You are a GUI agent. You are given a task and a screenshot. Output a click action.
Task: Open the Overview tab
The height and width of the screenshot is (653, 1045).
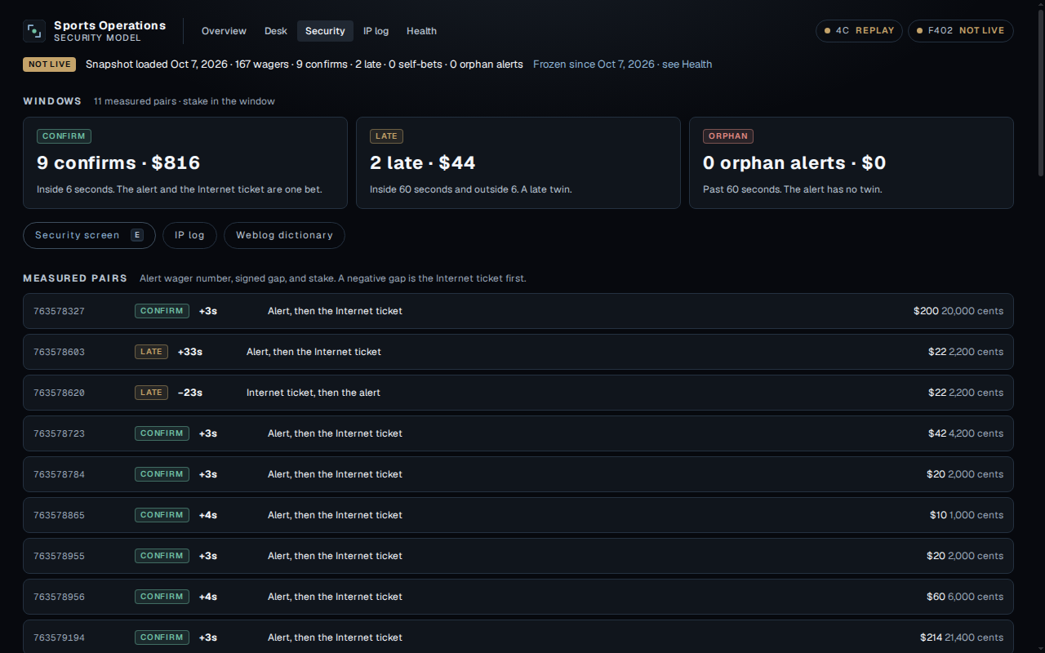[x=224, y=31]
